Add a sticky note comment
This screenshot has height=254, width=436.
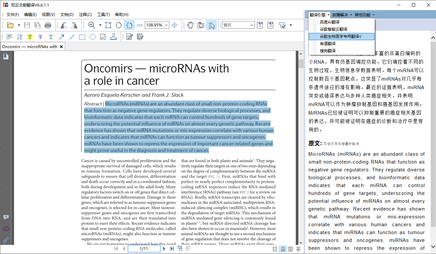[x=9, y=37]
